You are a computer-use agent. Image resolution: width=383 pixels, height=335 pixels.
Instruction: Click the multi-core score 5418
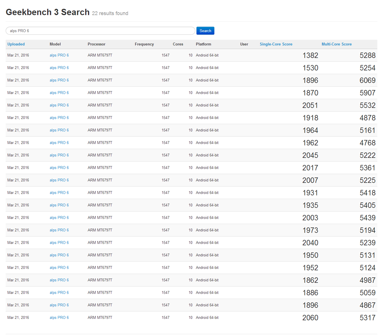[x=367, y=193]
